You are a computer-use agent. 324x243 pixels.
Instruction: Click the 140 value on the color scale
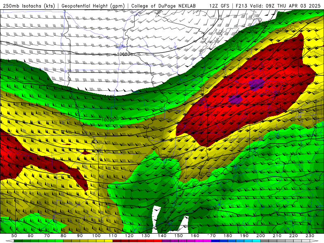(x=162, y=236)
